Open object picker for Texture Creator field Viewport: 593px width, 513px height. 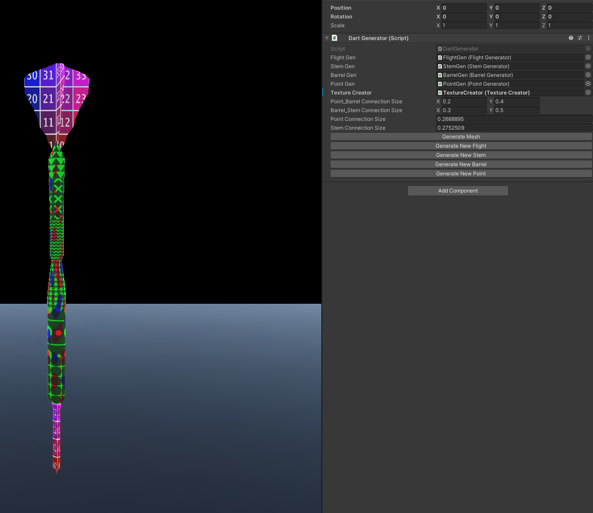pos(588,93)
